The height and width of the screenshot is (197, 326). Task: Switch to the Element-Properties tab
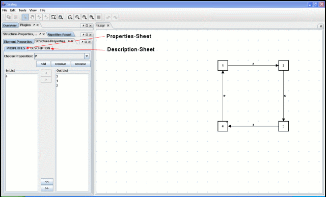18,42
